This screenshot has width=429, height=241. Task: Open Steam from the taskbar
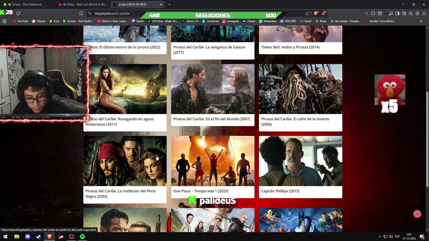click(39, 237)
